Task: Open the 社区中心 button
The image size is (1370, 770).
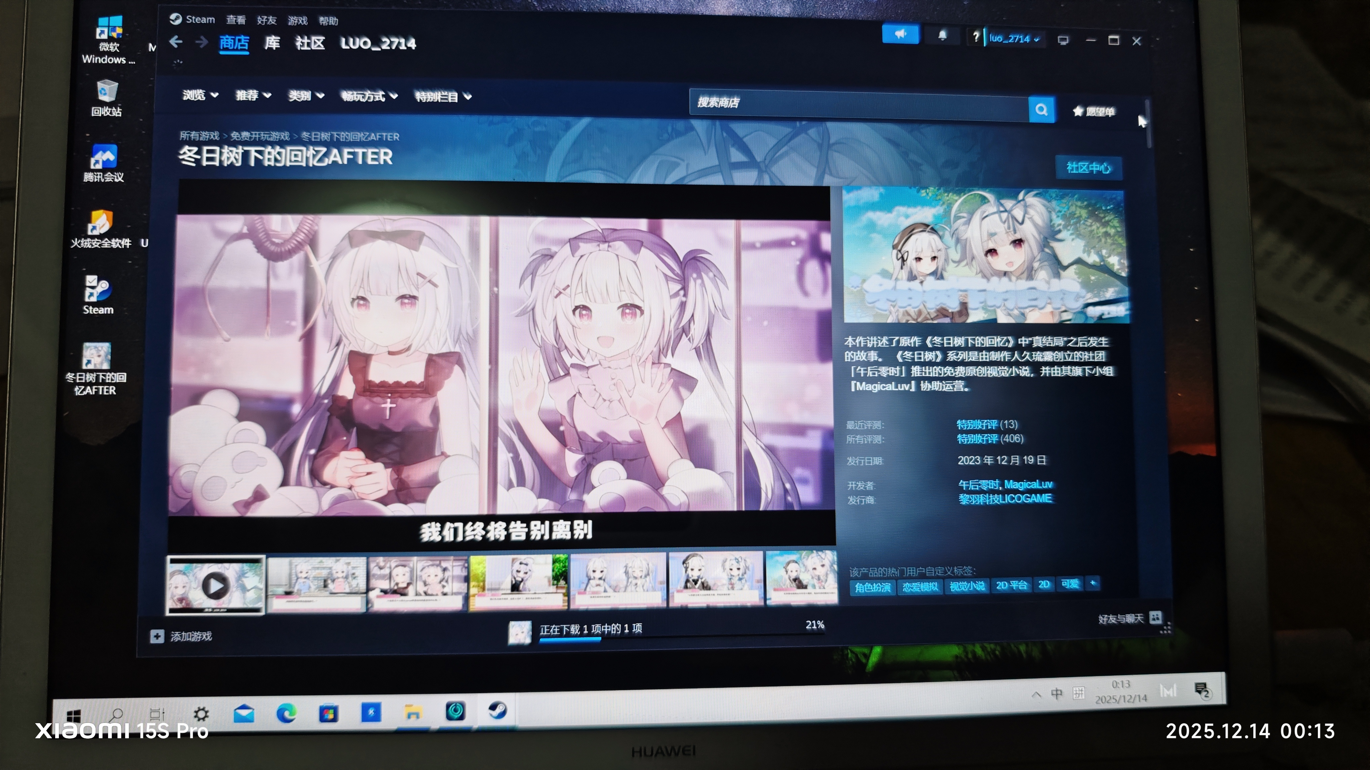Action: [1088, 168]
